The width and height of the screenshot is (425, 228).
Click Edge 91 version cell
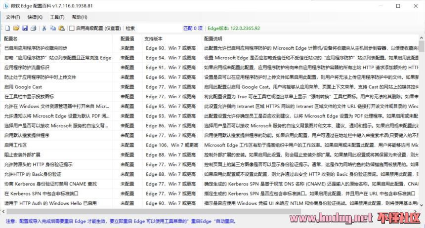[170, 68]
